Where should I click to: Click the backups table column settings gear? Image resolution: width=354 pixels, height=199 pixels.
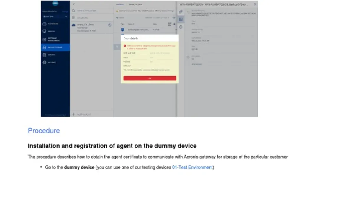pos(174,24)
